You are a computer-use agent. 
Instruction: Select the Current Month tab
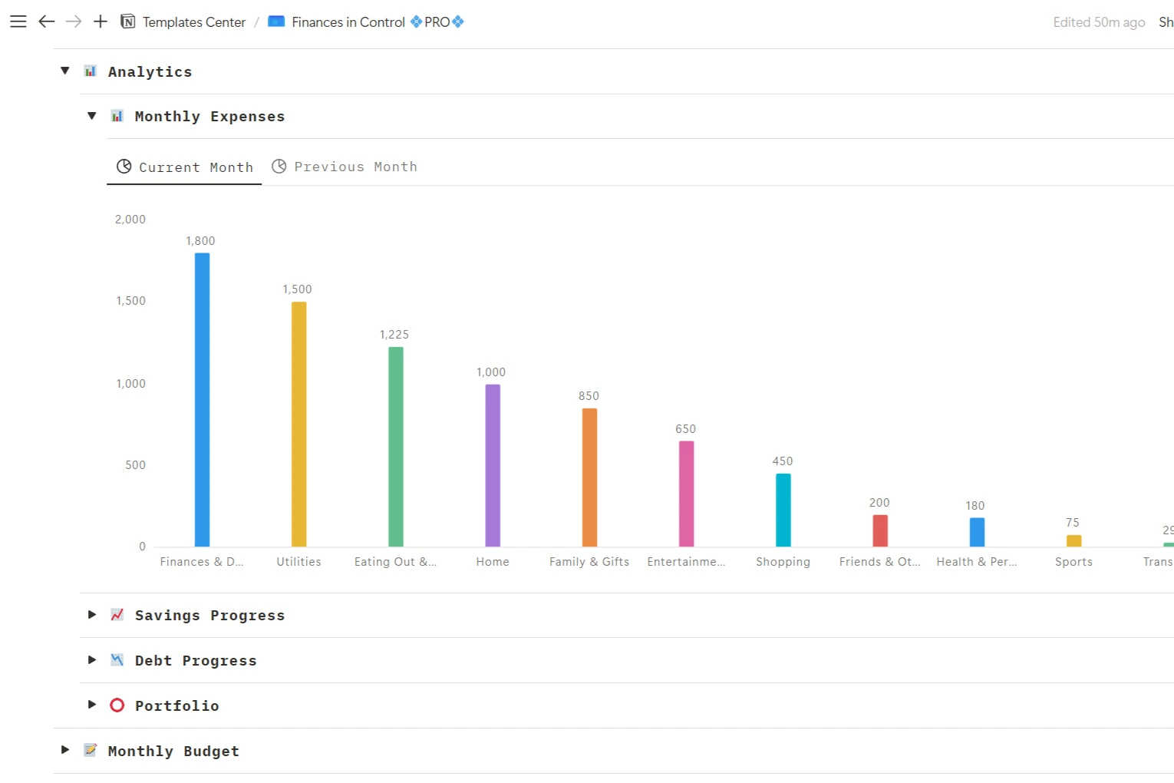185,167
